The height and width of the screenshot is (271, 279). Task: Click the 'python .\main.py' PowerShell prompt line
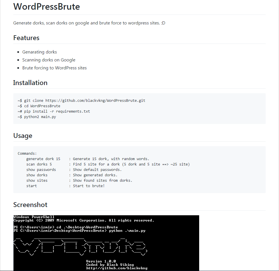pyautogui.click(x=79, y=231)
